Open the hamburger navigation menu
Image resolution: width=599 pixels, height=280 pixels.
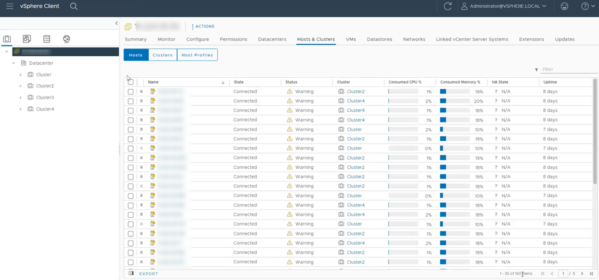10,6
